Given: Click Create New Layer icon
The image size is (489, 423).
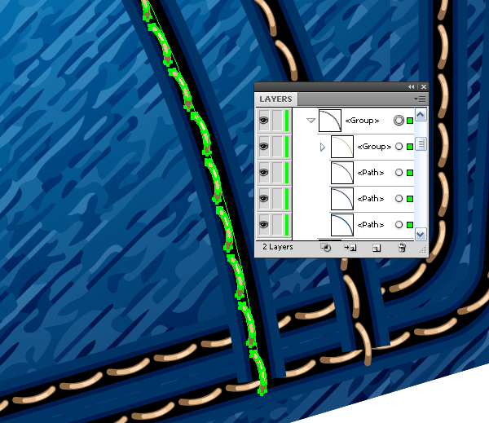Looking at the screenshot, I should [377, 248].
